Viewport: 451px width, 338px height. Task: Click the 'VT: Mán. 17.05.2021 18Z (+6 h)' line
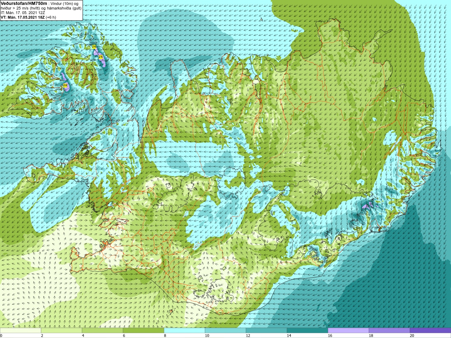[x=28, y=17]
